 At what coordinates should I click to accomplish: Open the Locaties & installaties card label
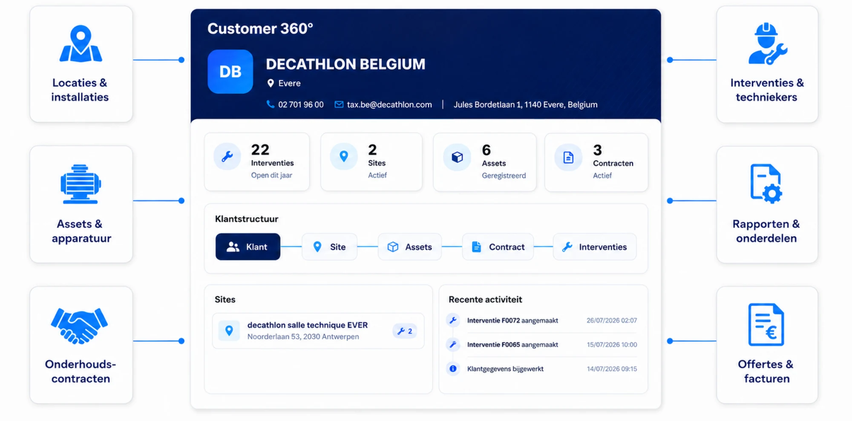click(80, 90)
